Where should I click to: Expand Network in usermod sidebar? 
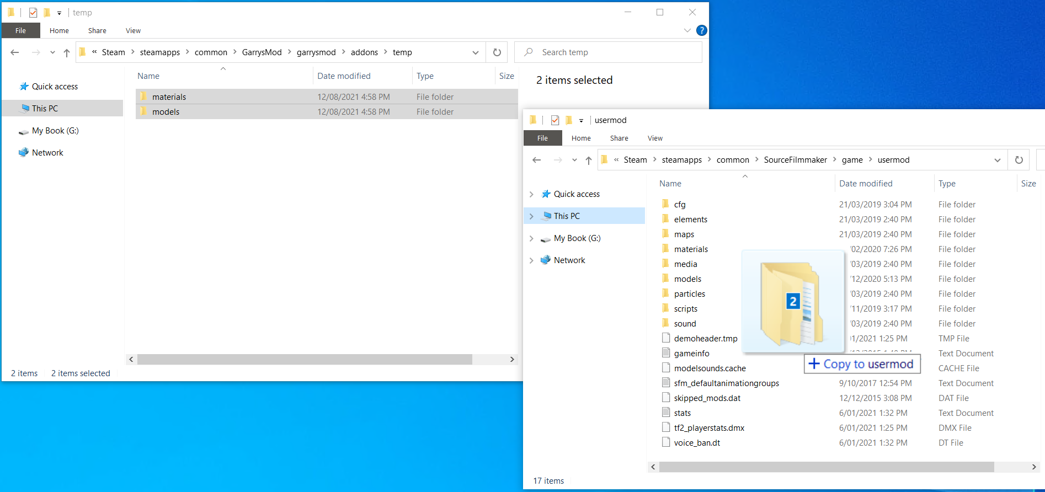point(531,260)
